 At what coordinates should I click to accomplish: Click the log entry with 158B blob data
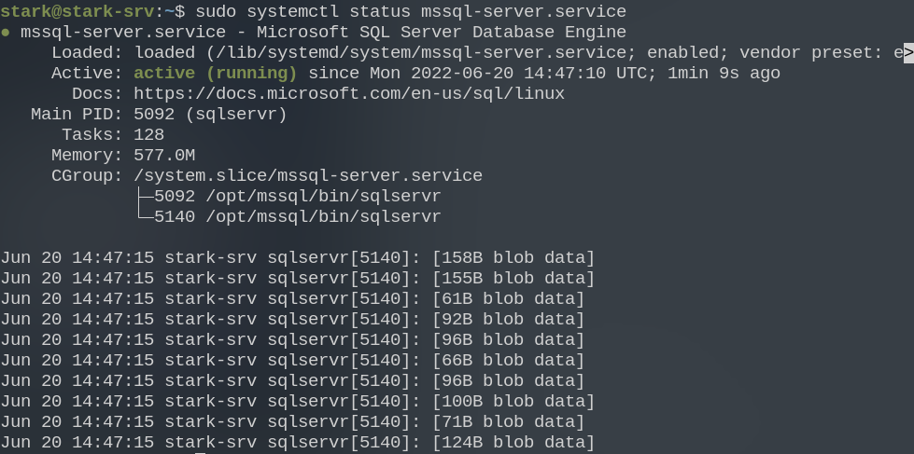297,258
